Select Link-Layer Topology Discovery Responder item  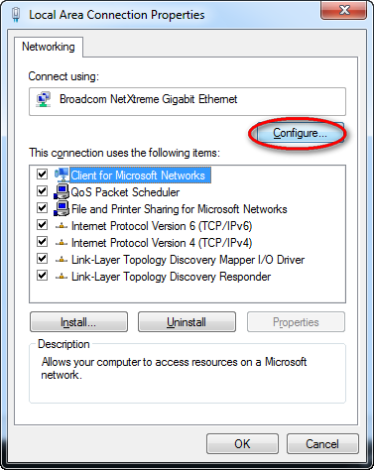click(x=171, y=277)
